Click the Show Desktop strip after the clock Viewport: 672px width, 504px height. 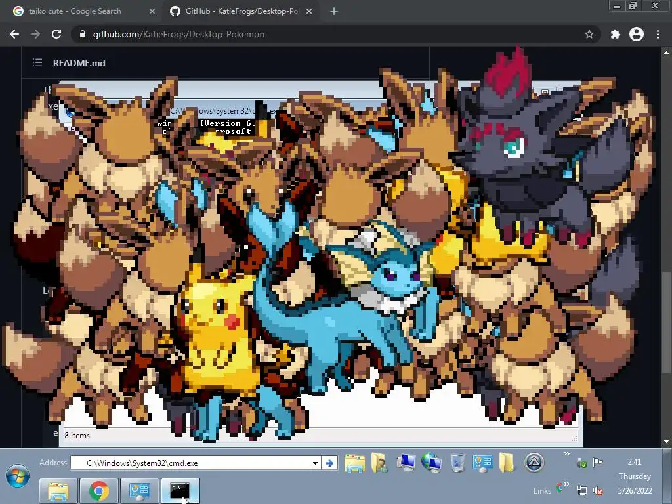[667, 476]
